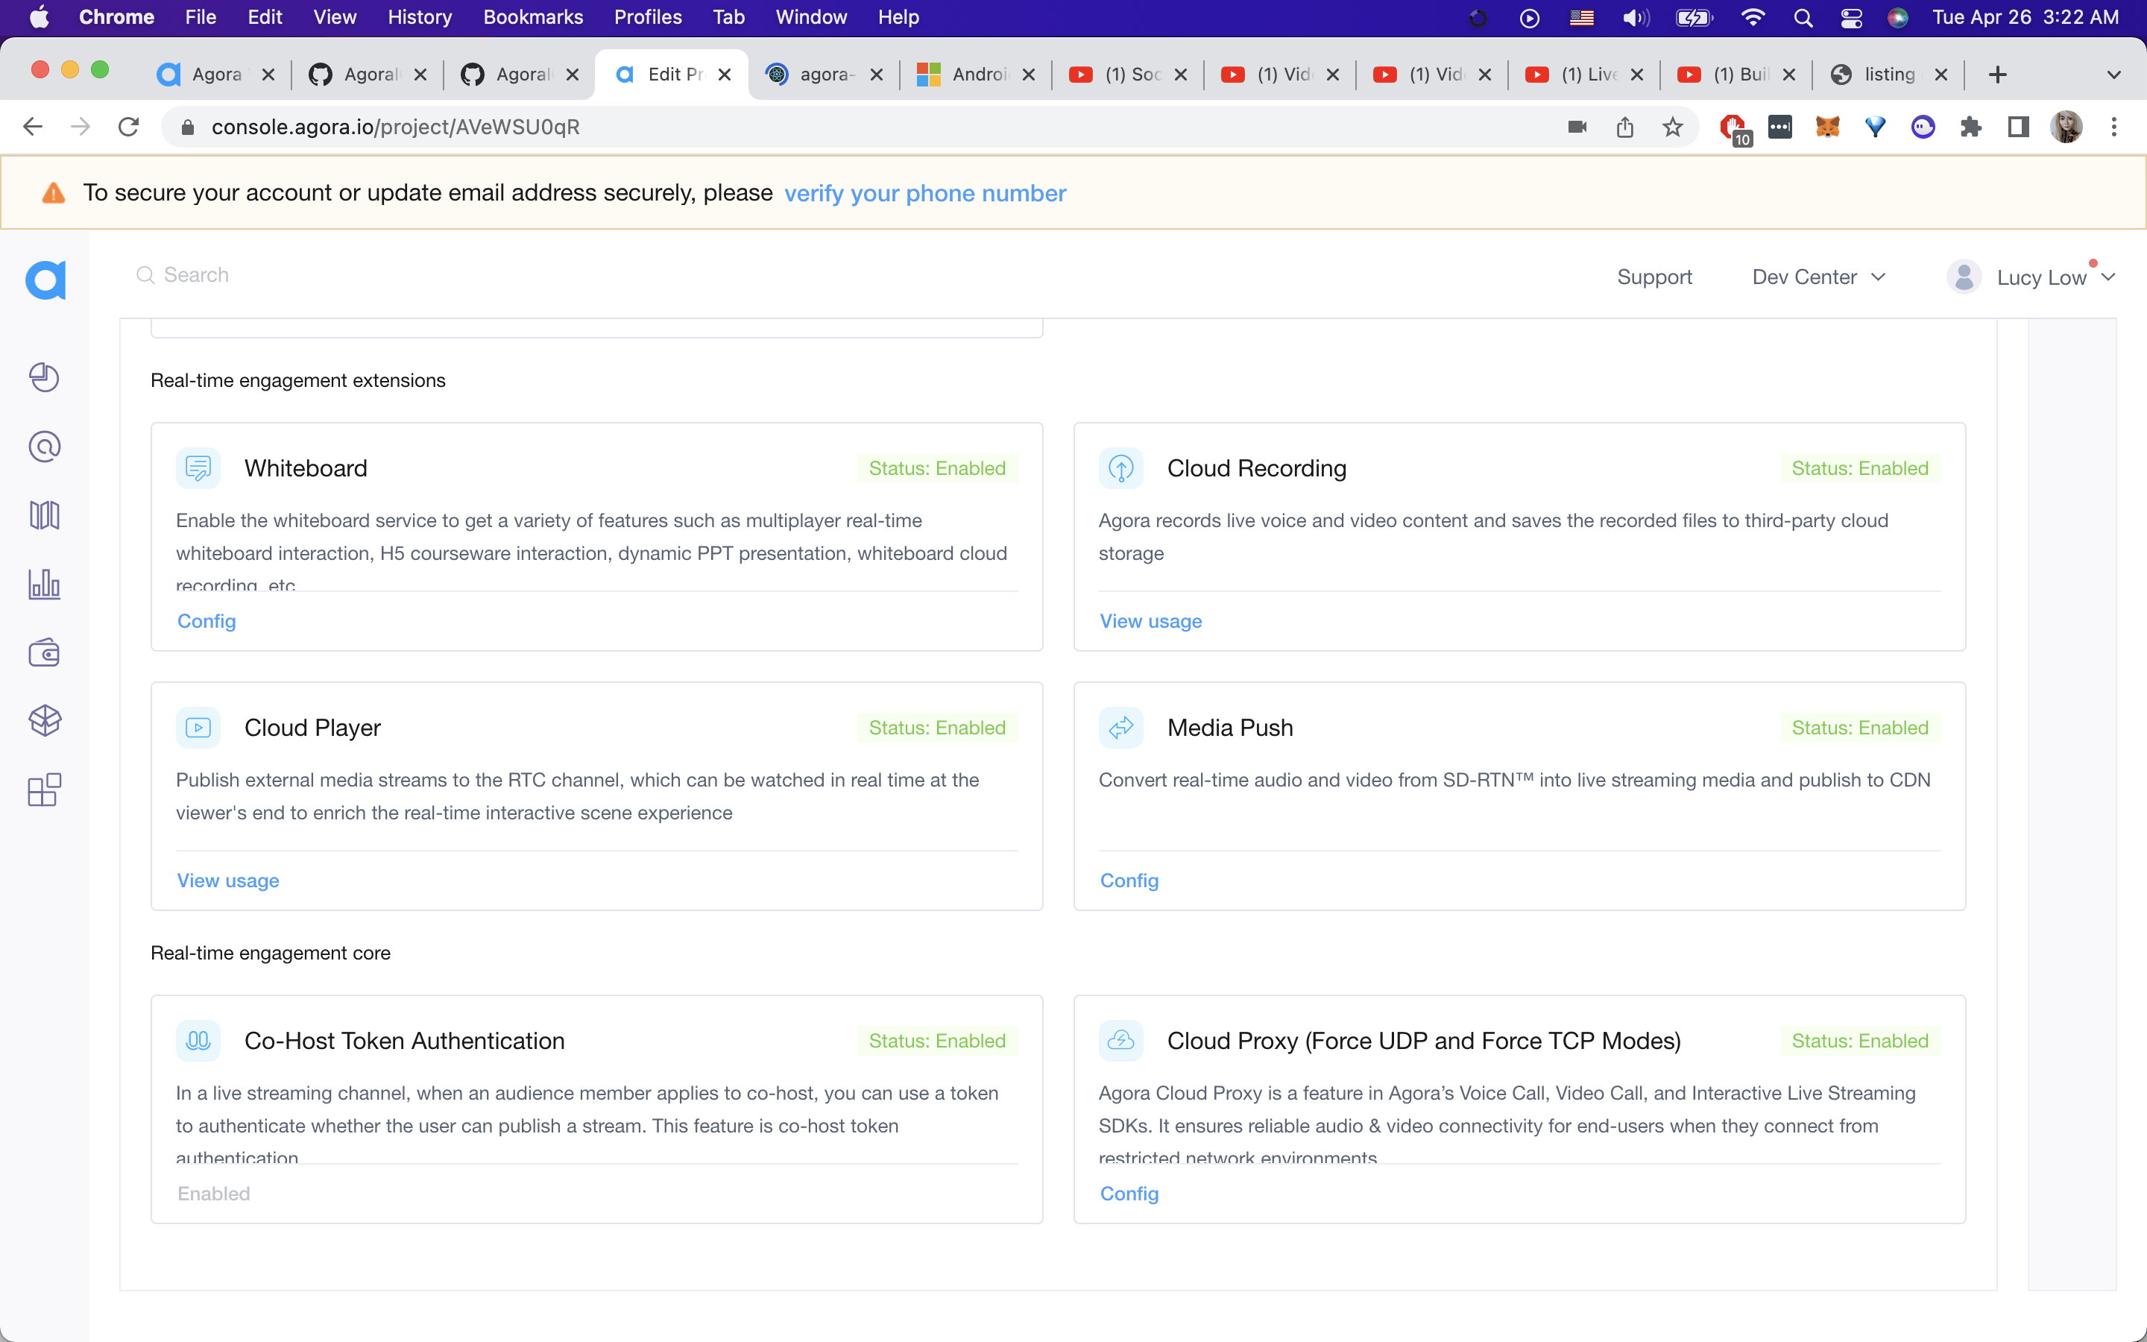Screen dimensions: 2147x1342
Task: Open Media Push Config link
Action: click(x=1129, y=881)
